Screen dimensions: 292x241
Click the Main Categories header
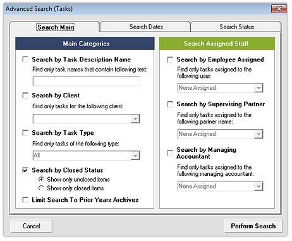(85, 44)
